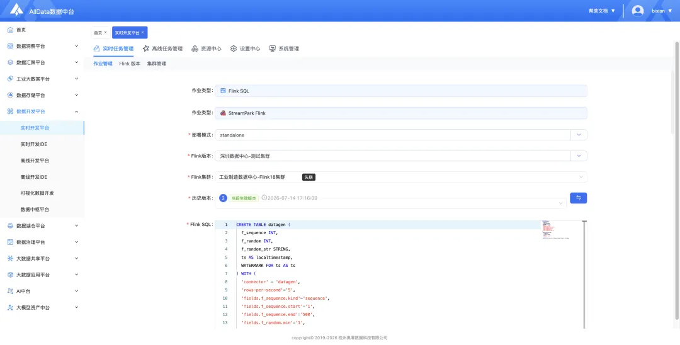
Task: Open the 离线任务管理 tab
Action: click(x=162, y=48)
